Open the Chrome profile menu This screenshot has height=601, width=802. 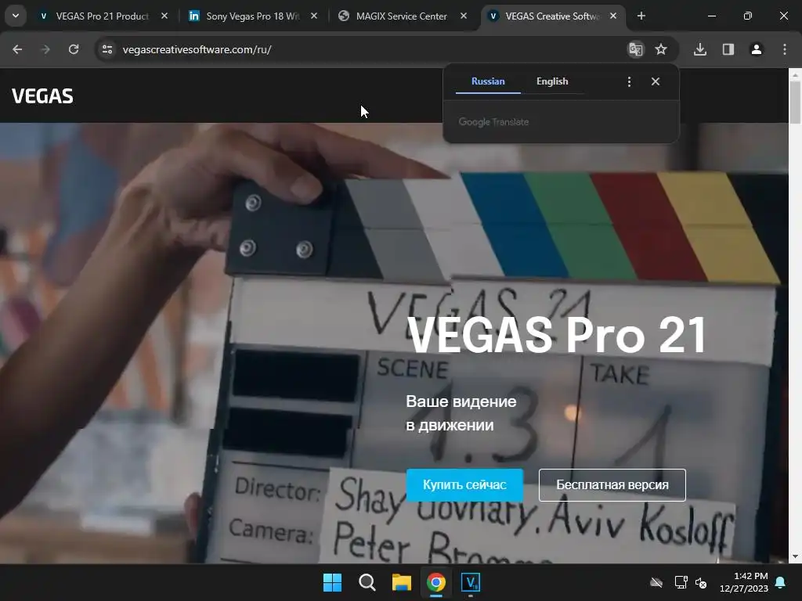757,49
